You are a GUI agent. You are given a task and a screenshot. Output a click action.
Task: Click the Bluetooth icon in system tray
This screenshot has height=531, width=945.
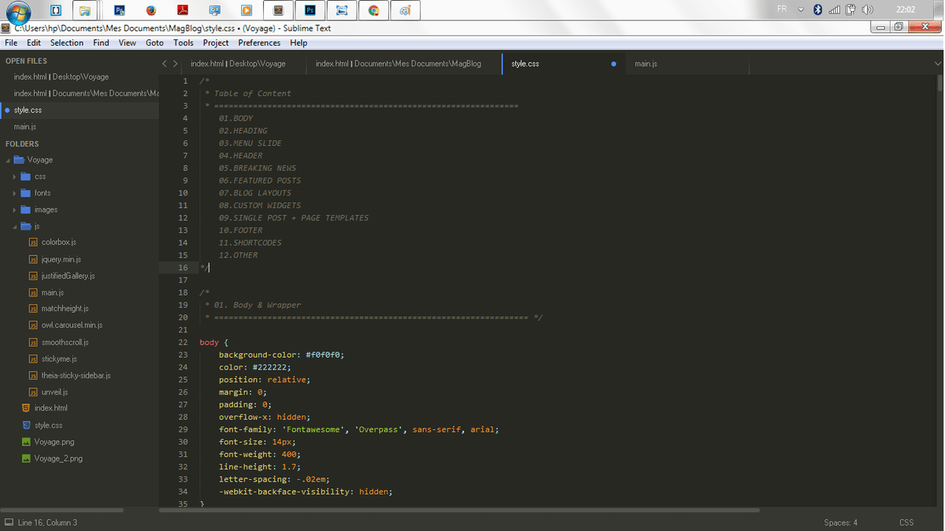click(817, 10)
